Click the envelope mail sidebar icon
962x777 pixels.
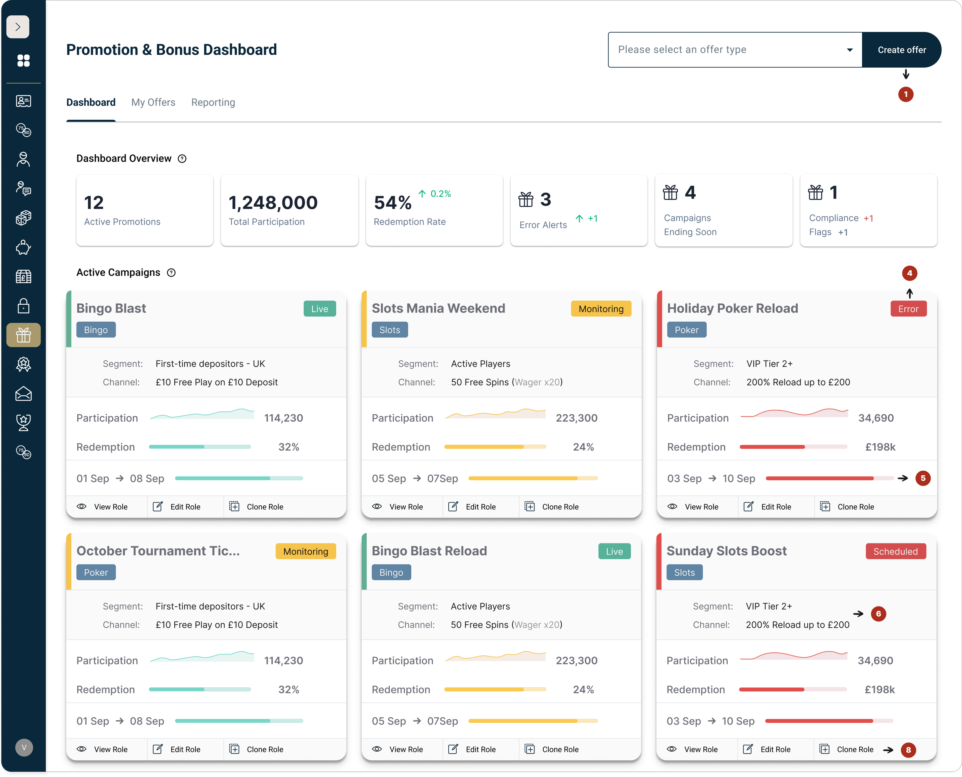pyautogui.click(x=23, y=394)
